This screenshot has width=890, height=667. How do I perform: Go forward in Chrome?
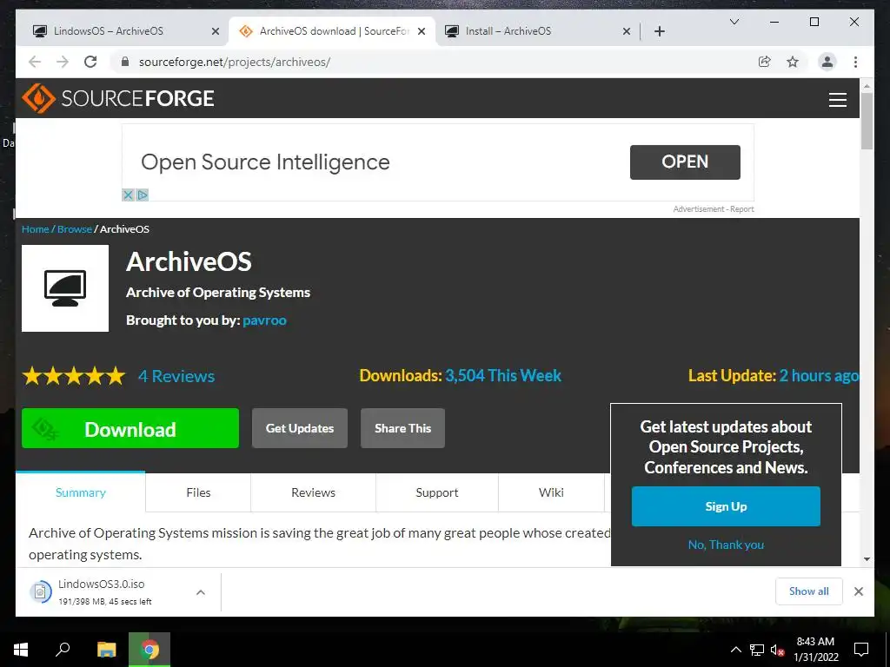point(63,62)
